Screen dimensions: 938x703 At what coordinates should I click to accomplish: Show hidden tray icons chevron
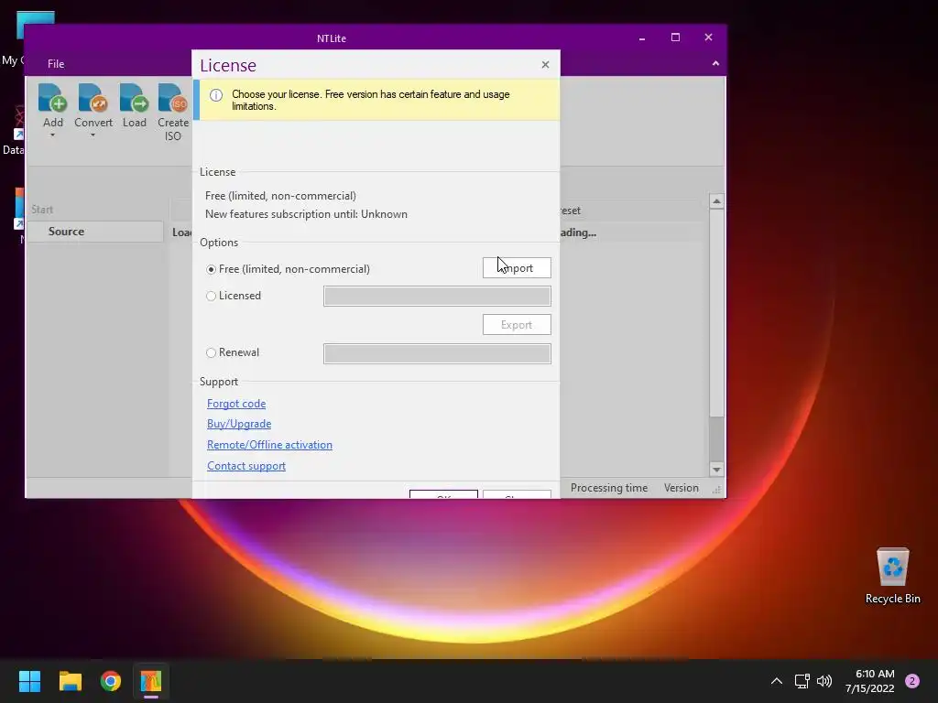[777, 681]
